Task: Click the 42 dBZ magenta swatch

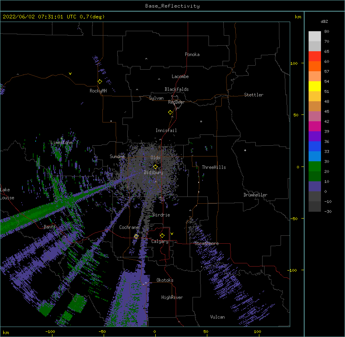Action: coord(315,126)
